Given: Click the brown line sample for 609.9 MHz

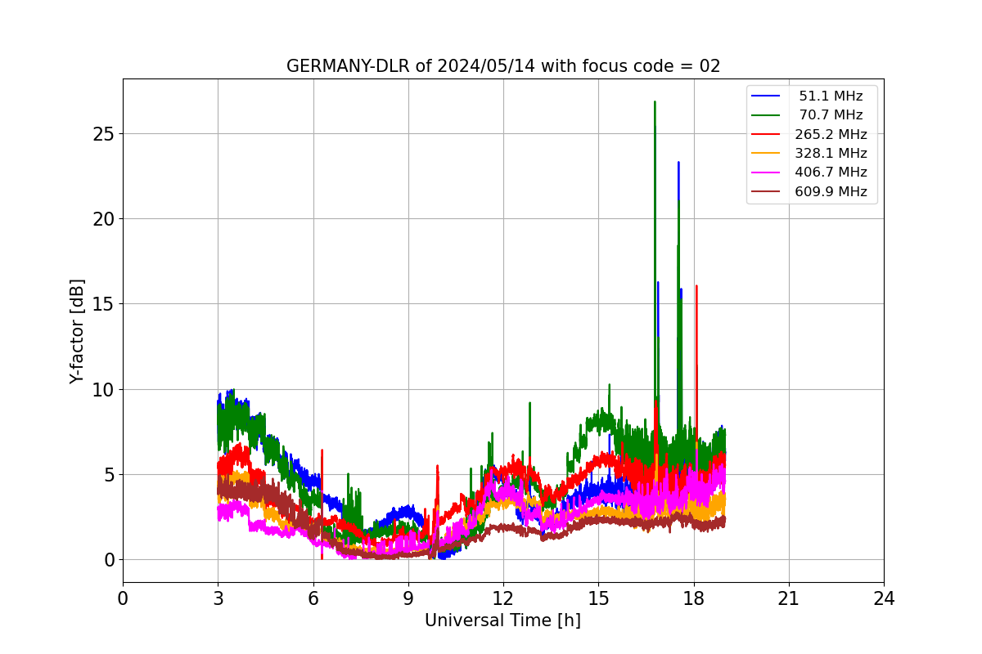Looking at the screenshot, I should pyautogui.click(x=766, y=192).
